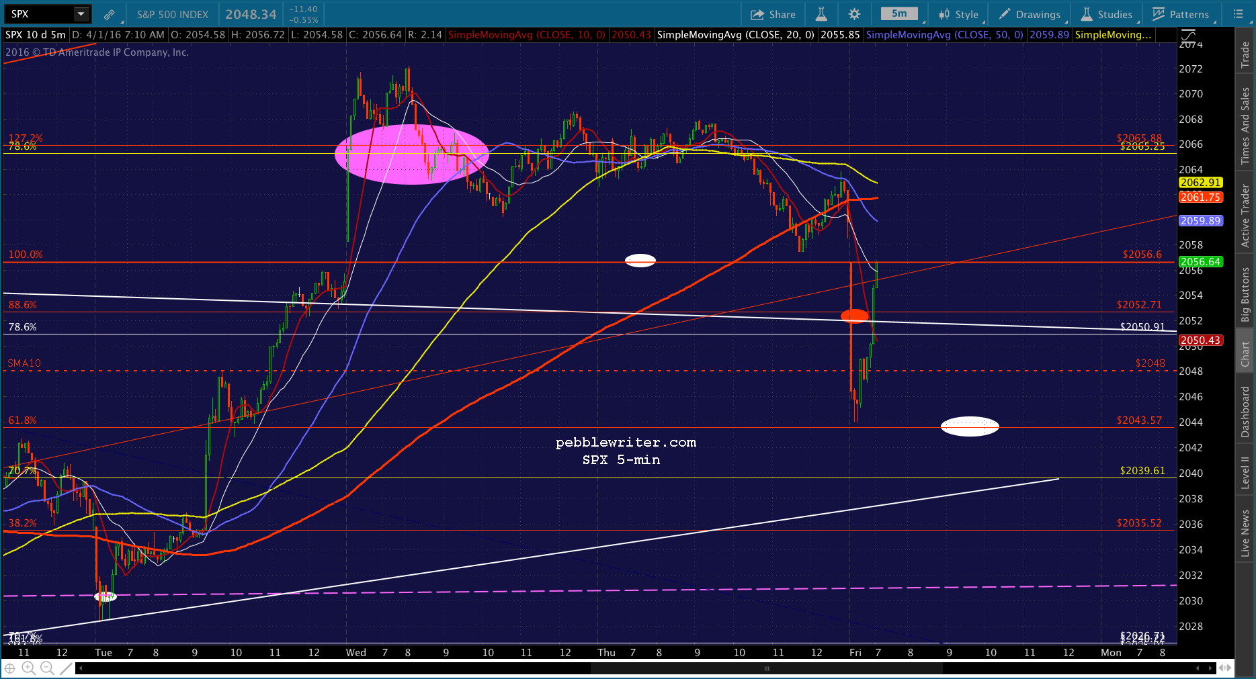Click the red 2050.43 price bubble
Image resolution: width=1256 pixels, height=679 pixels.
pyautogui.click(x=1201, y=341)
